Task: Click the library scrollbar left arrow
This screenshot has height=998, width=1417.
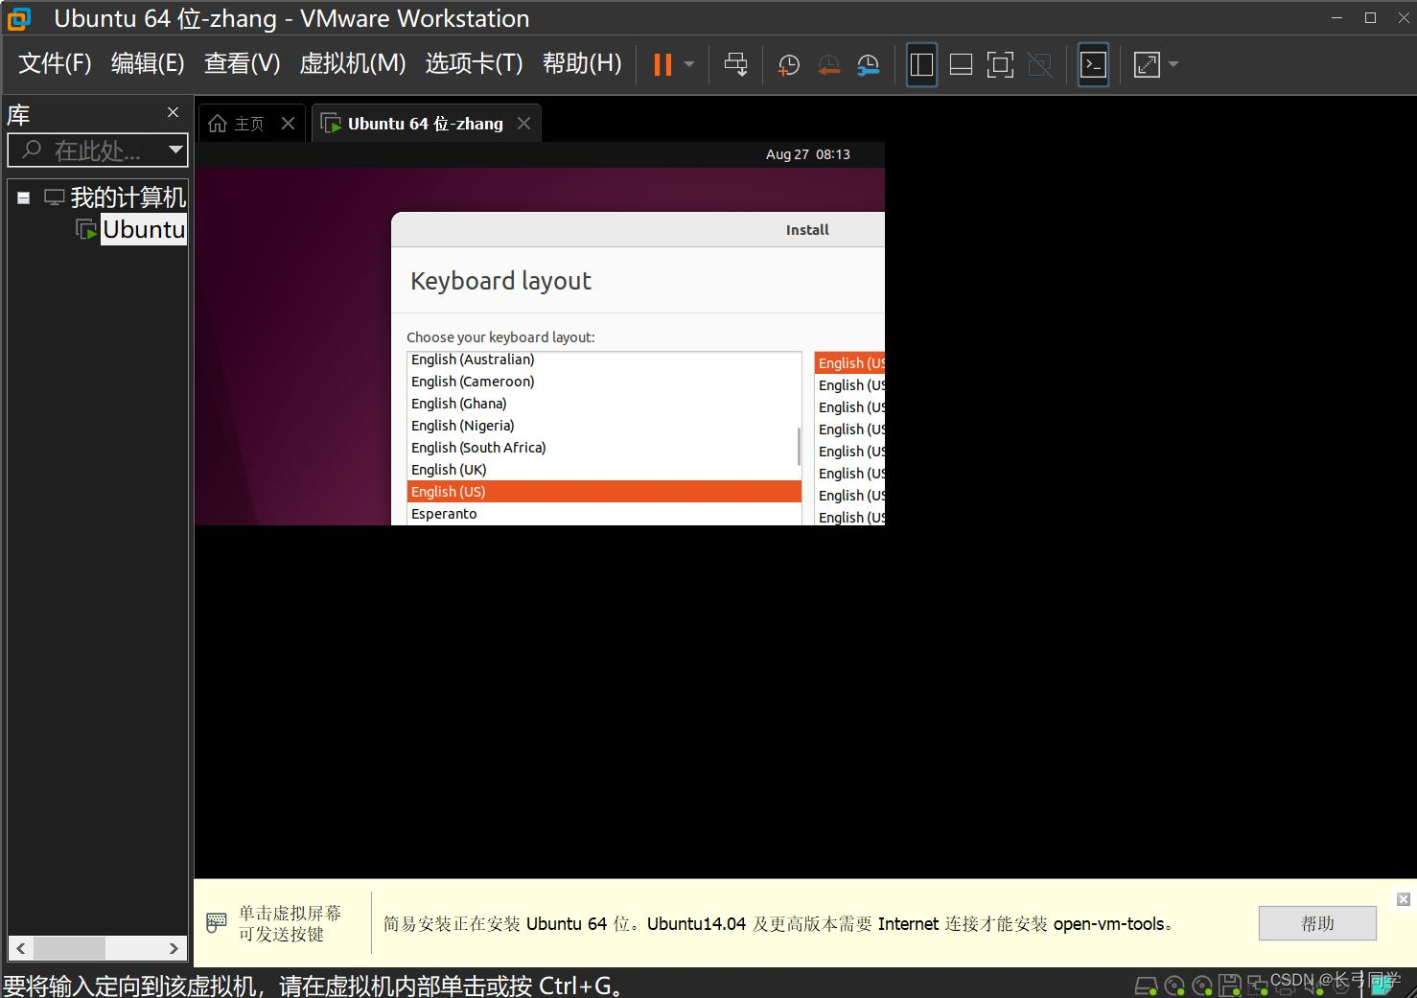Action: point(20,948)
